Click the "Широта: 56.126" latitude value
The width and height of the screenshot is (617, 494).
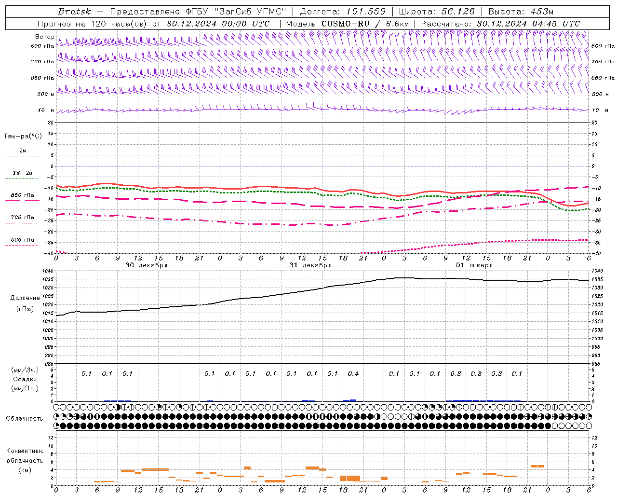pos(437,11)
